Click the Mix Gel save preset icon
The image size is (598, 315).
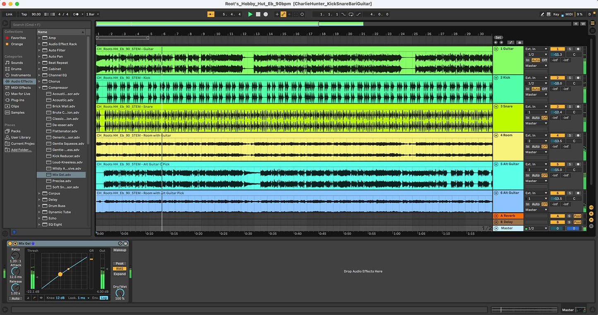coord(126,244)
